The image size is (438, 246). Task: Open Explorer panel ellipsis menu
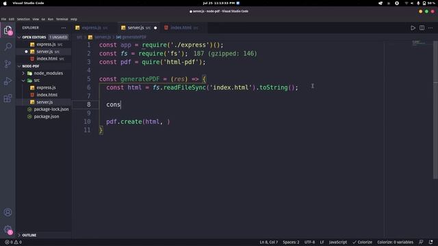click(x=64, y=28)
